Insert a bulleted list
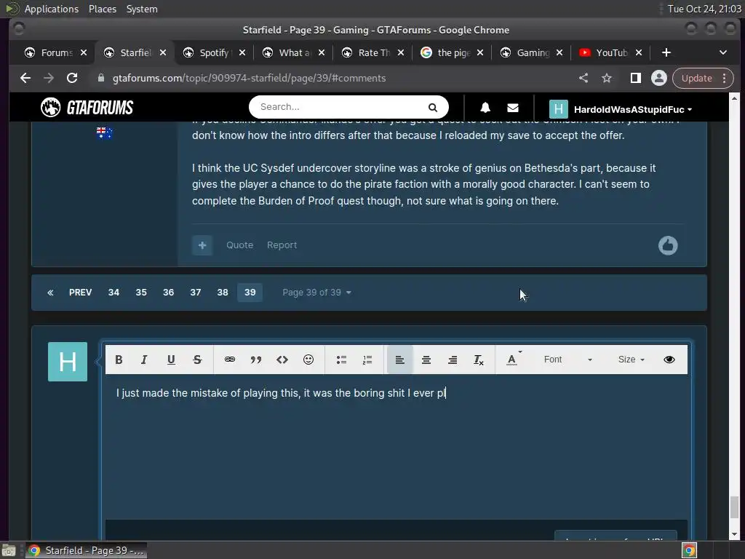Viewport: 745px width, 559px height. [341, 360]
